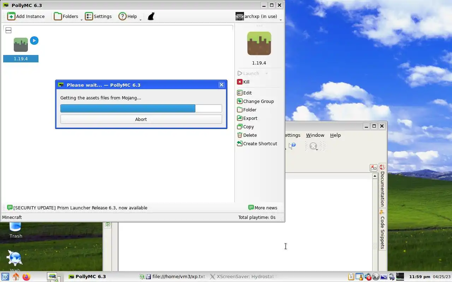The height and width of the screenshot is (282, 452).
Task: Select the 1.19.4 instance grass block icon
Action: tap(21, 45)
